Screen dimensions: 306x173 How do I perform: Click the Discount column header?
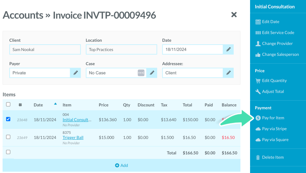pos(146,105)
